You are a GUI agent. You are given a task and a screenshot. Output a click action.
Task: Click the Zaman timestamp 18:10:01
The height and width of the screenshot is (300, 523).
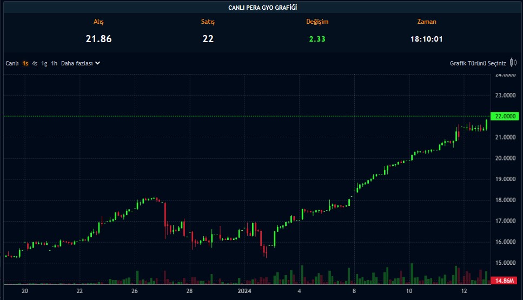tap(427, 39)
